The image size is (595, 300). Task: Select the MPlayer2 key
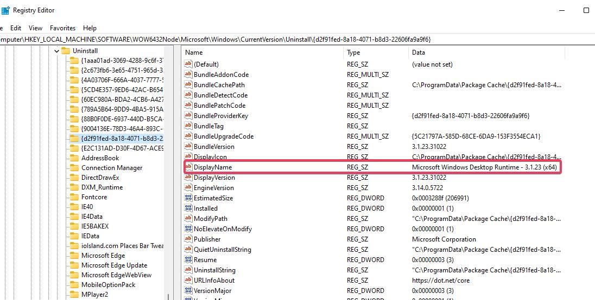(94, 295)
